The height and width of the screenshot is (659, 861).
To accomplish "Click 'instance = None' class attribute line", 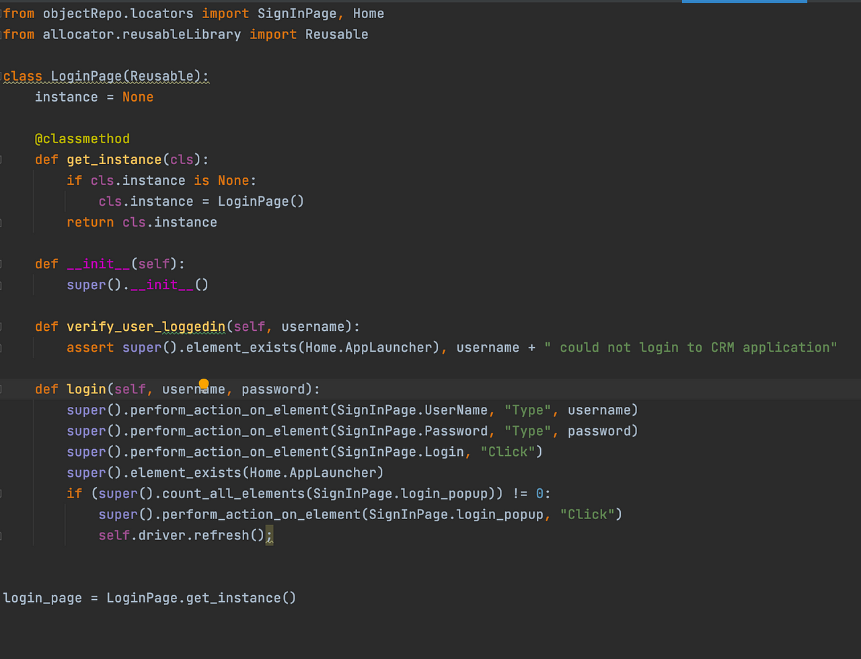I will [94, 97].
